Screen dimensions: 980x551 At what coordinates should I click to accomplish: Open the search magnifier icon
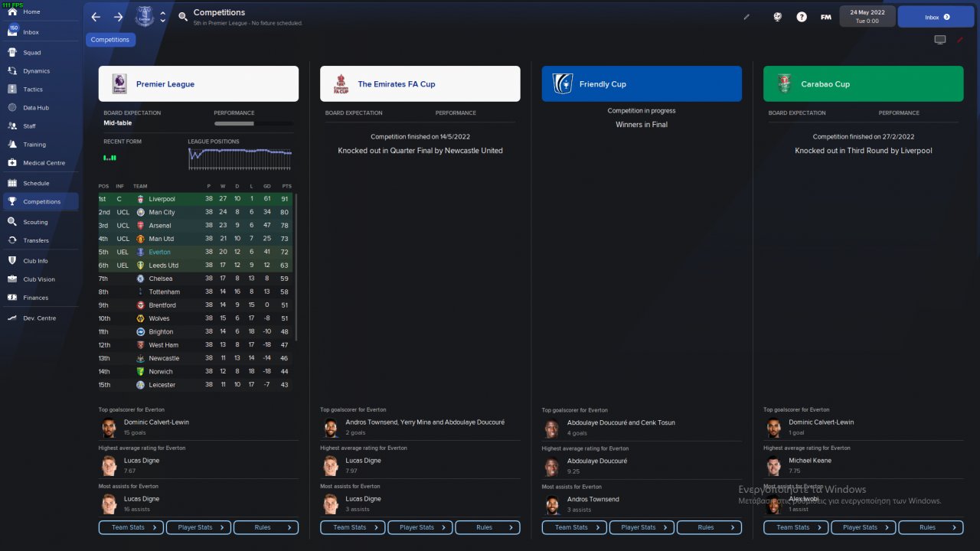tap(183, 17)
